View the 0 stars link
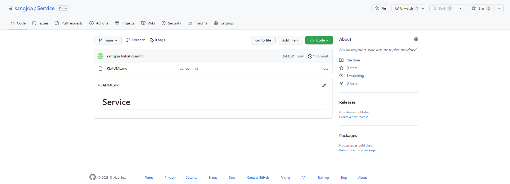This screenshot has width=510, height=184. [x=352, y=68]
